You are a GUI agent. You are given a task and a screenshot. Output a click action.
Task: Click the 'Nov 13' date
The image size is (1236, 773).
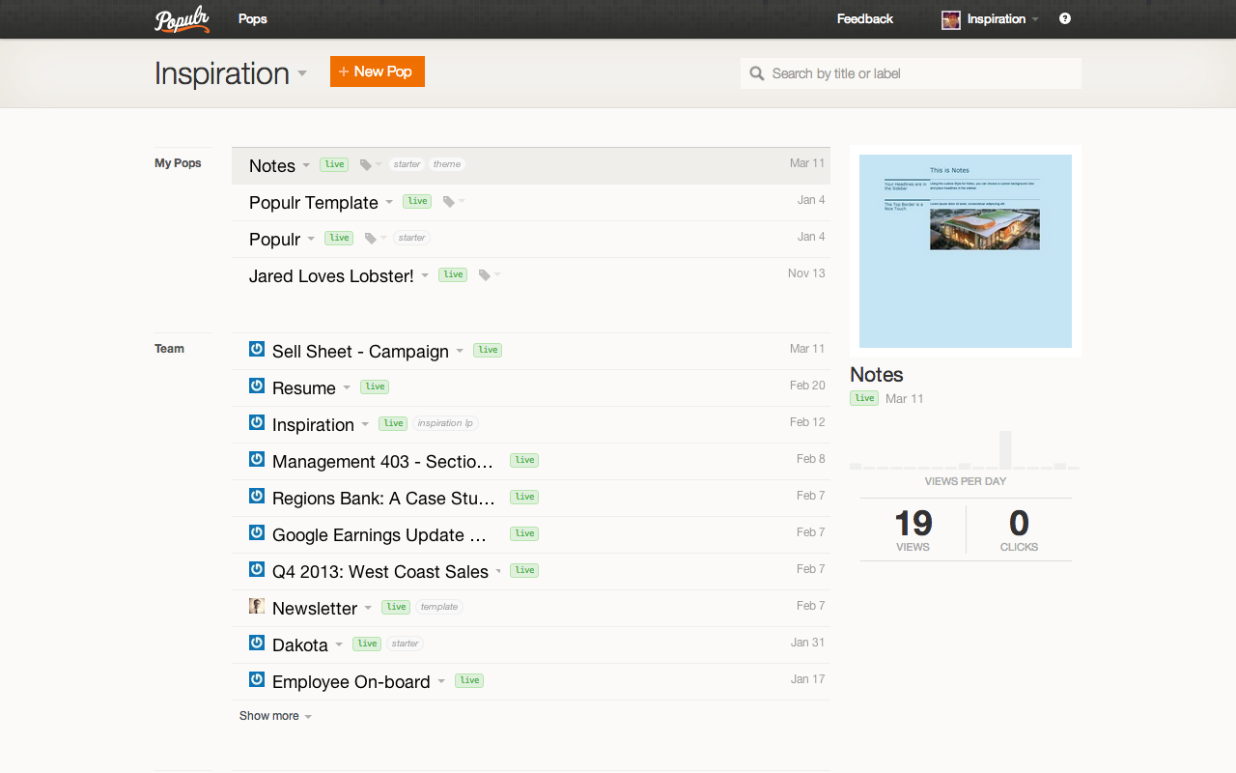[x=806, y=273]
